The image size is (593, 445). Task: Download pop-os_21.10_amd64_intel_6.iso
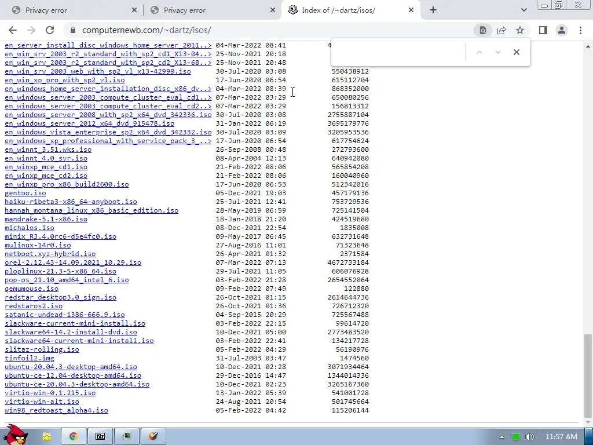click(67, 280)
